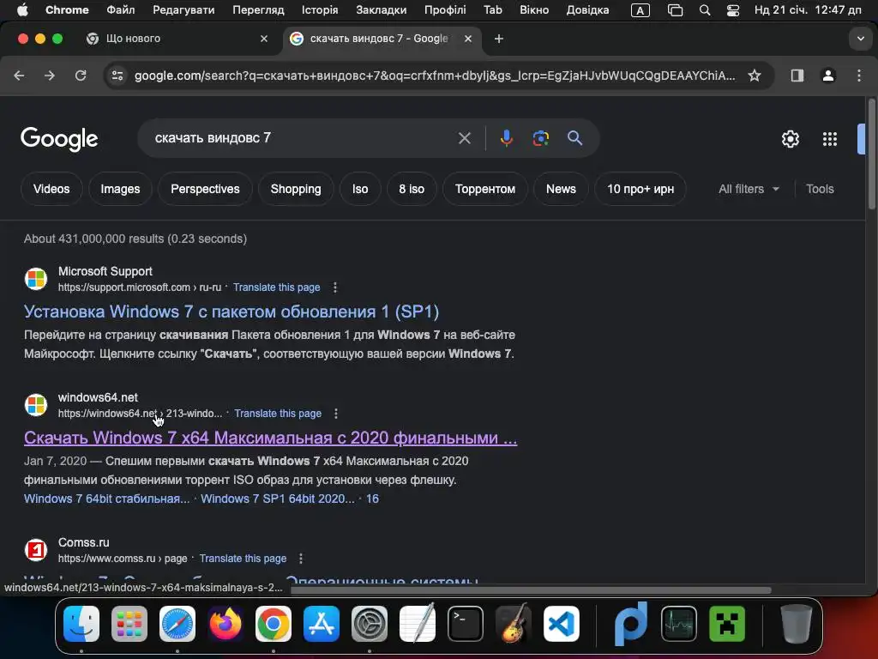Viewport: 878px width, 659px height.
Task: Open Spotlight search in menu bar
Action: (x=705, y=10)
